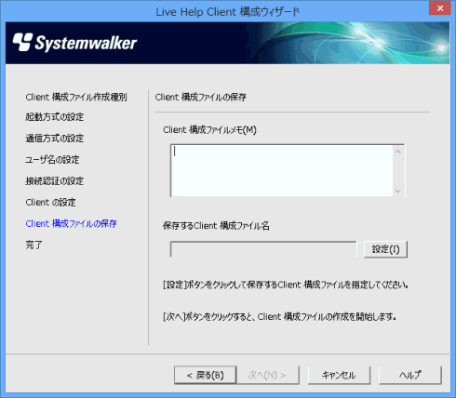Screen dimensions: 456x398
Task: Select the ユーザ名の設定 step
Action: 52,160
